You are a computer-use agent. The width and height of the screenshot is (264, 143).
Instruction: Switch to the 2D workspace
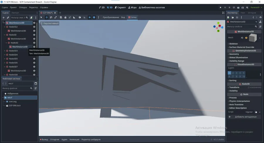[102, 7]
